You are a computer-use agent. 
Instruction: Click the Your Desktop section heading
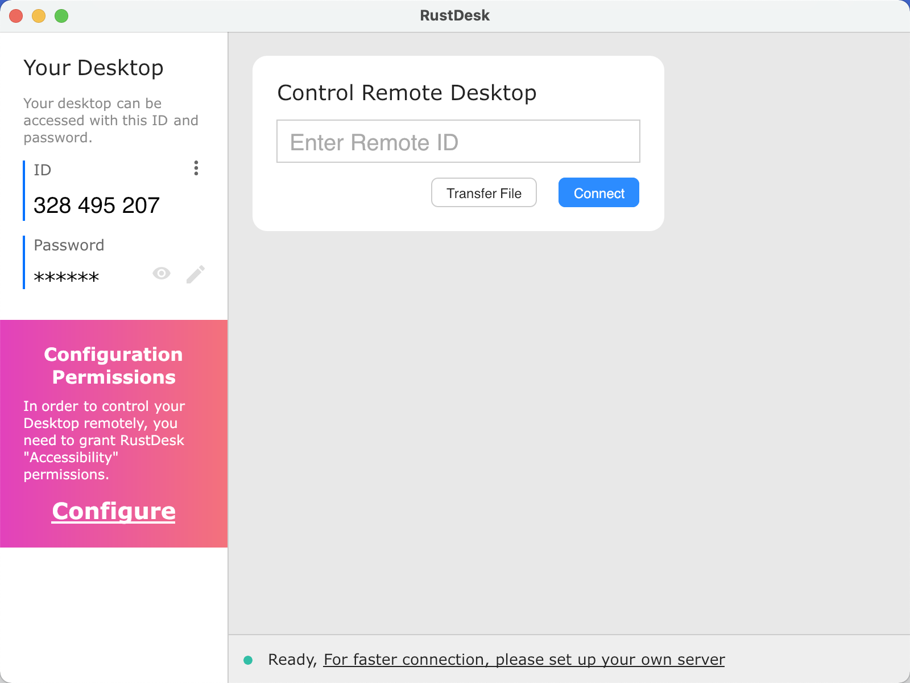click(93, 68)
